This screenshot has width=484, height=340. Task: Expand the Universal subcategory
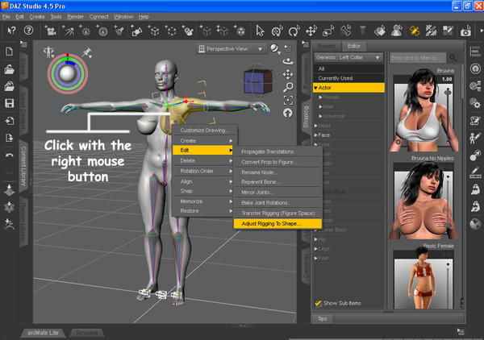tap(320, 116)
